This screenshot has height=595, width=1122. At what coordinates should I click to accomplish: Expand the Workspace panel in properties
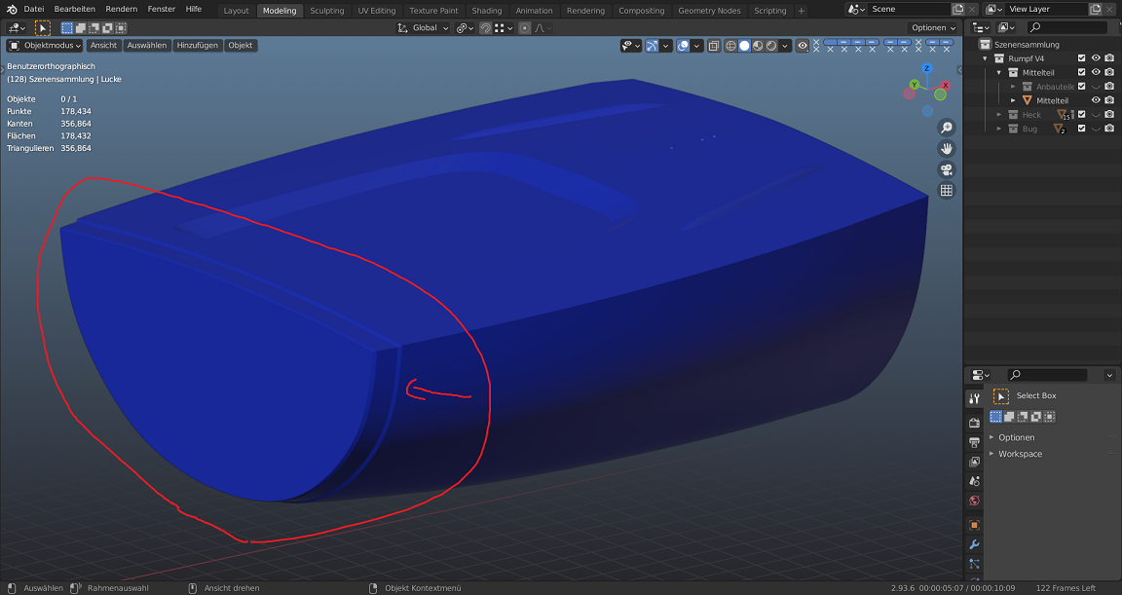[x=1020, y=454]
